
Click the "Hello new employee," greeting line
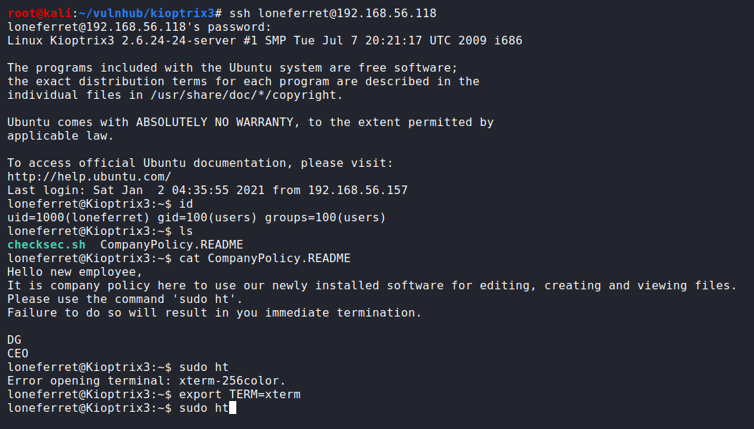[75, 272]
